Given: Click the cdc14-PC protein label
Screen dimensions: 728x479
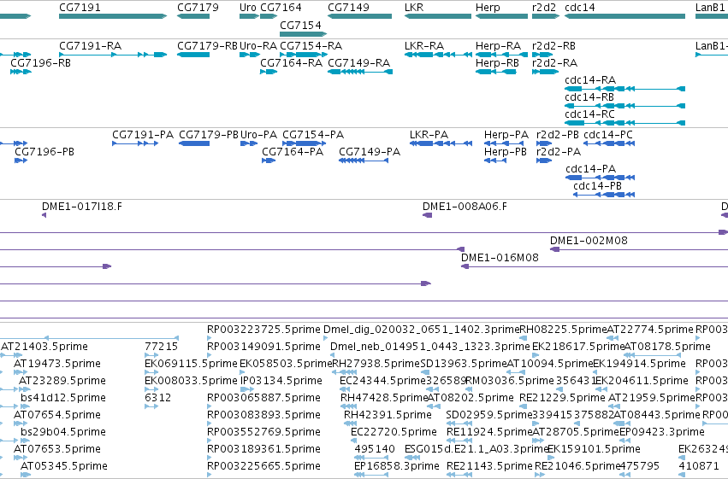Looking at the screenshot, I should click(607, 135).
